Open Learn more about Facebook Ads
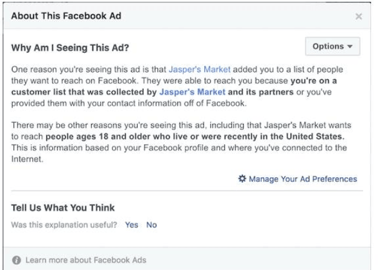Image resolution: width=378 pixels, height=270 pixels. pyautogui.click(x=86, y=260)
